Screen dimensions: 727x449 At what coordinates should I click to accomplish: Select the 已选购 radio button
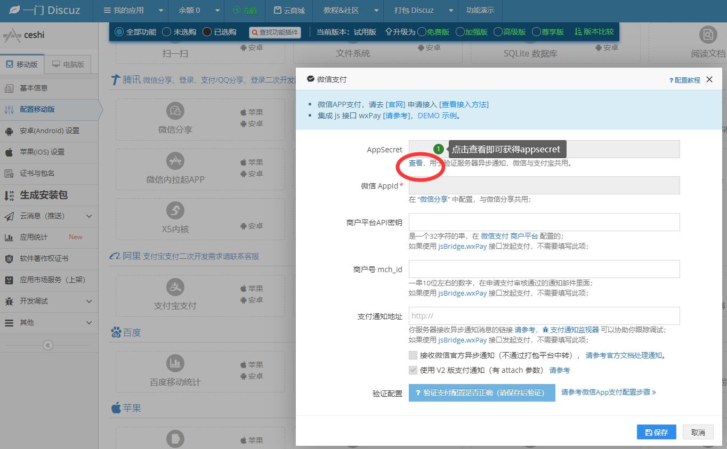(x=207, y=32)
